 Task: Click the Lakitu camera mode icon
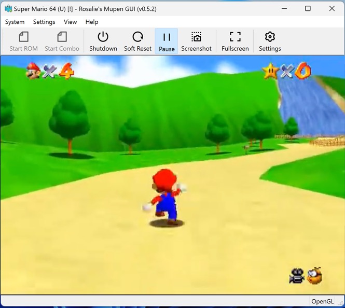(314, 276)
